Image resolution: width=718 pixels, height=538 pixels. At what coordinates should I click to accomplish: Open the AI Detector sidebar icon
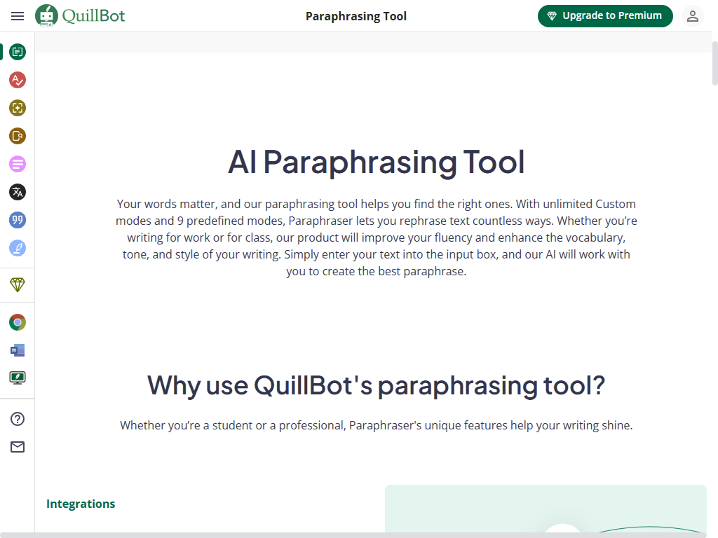[x=18, y=108]
